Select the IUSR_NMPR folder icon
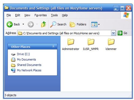This screenshot has height=100, width=134. point(91,42)
